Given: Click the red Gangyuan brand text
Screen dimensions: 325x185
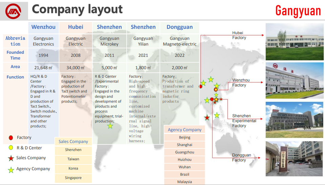Looking at the screenshot, I should pos(298,10).
